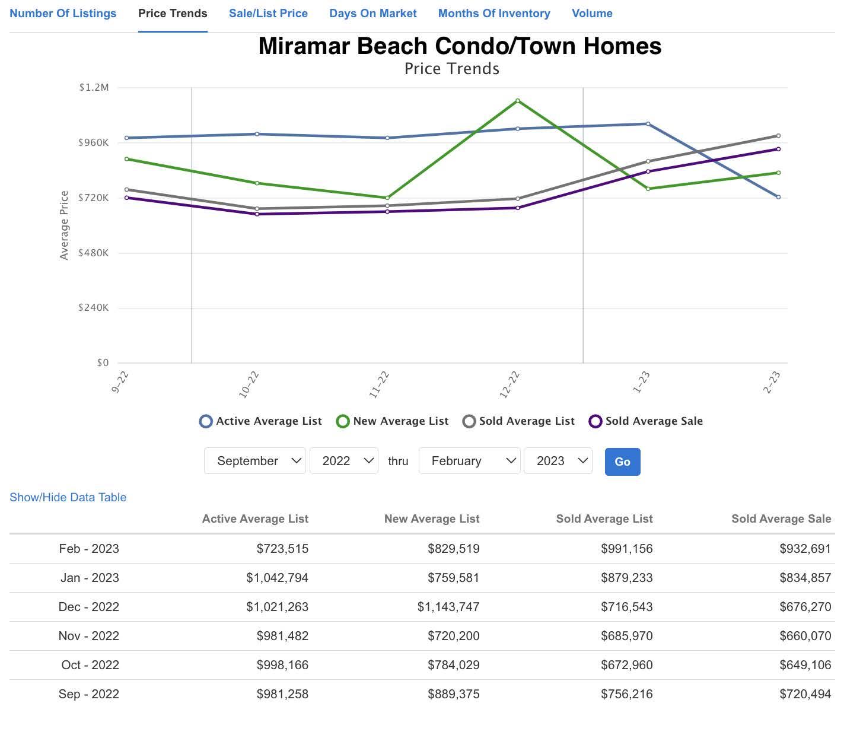Click the $723,515 table cell
The height and width of the screenshot is (738, 847).
tap(282, 549)
